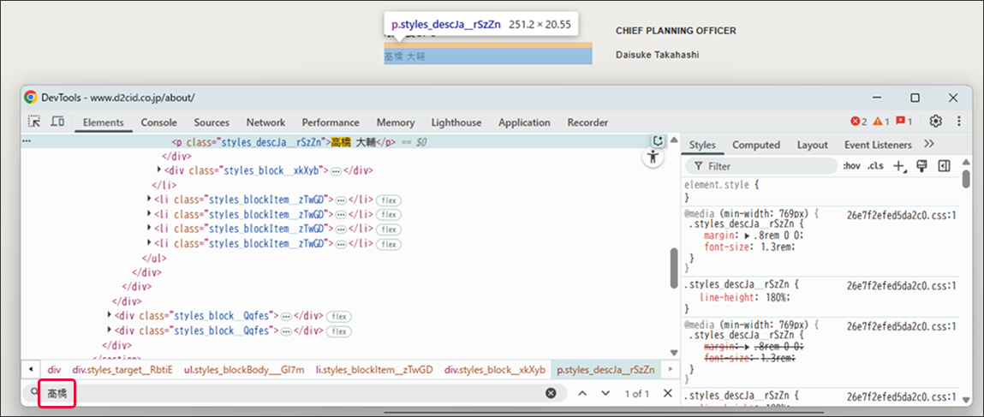The height and width of the screenshot is (417, 984).
Task: Click the filter funnel icon in Styles
Action: [x=698, y=166]
